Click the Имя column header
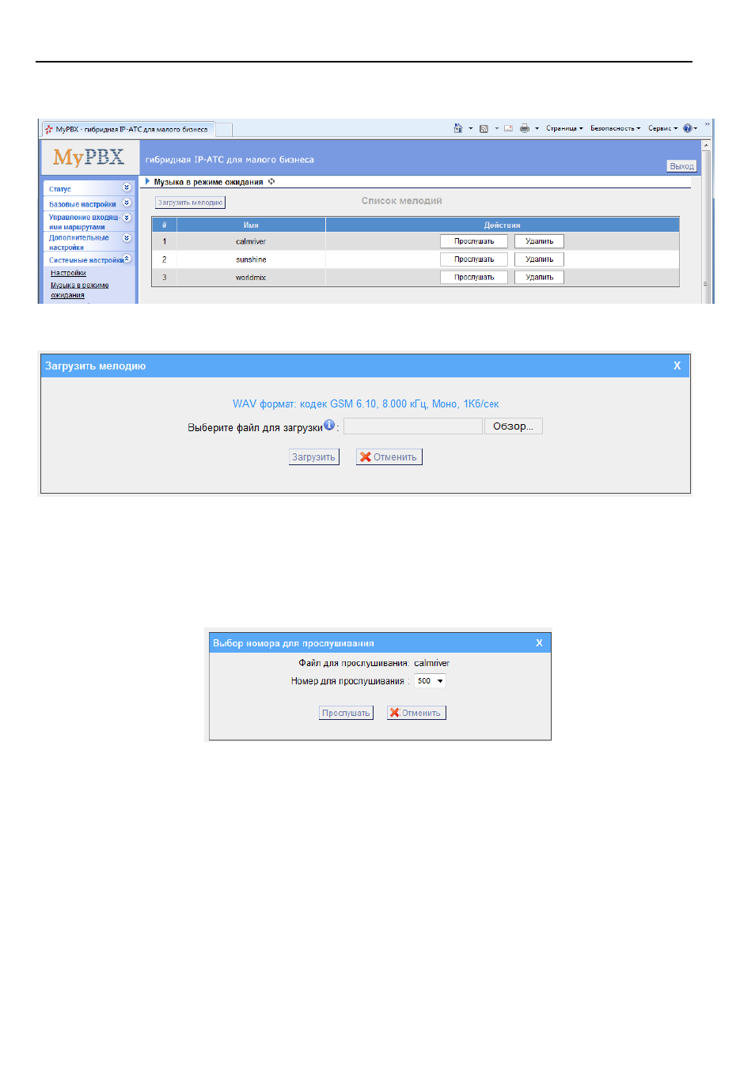The width and height of the screenshot is (755, 1068). coord(251,225)
